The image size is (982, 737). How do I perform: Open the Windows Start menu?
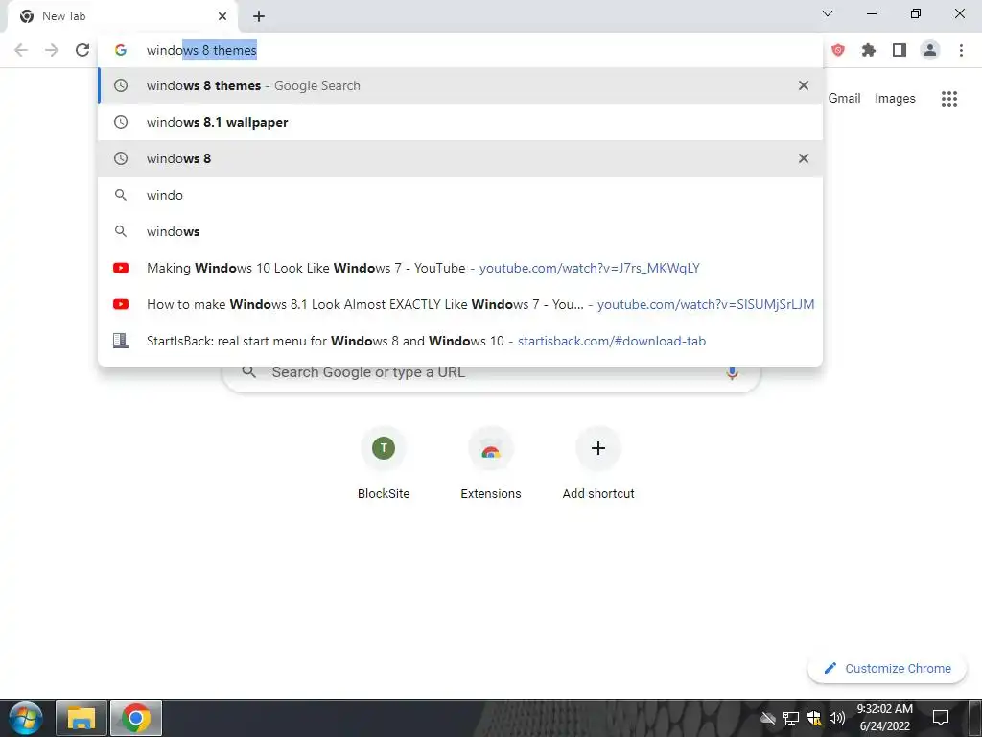click(26, 718)
